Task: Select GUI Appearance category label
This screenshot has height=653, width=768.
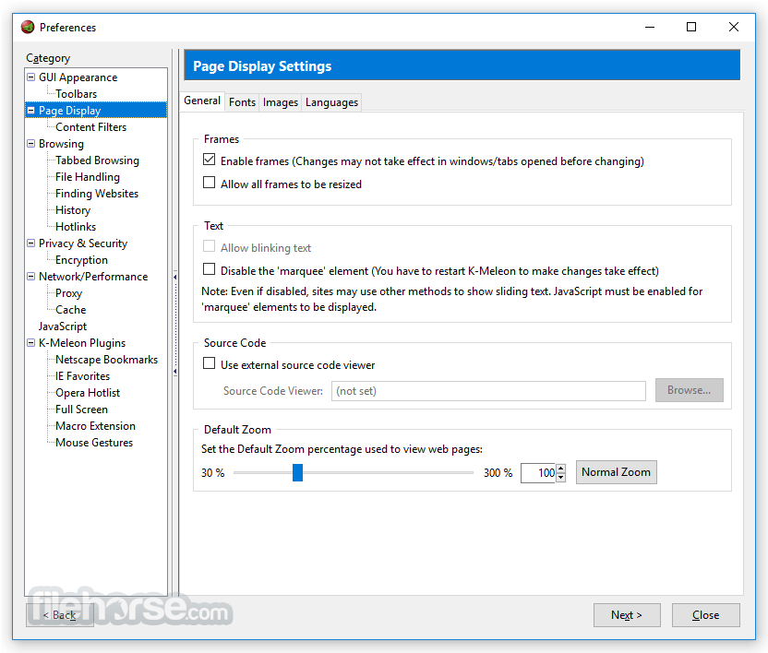Action: pyautogui.click(x=78, y=77)
